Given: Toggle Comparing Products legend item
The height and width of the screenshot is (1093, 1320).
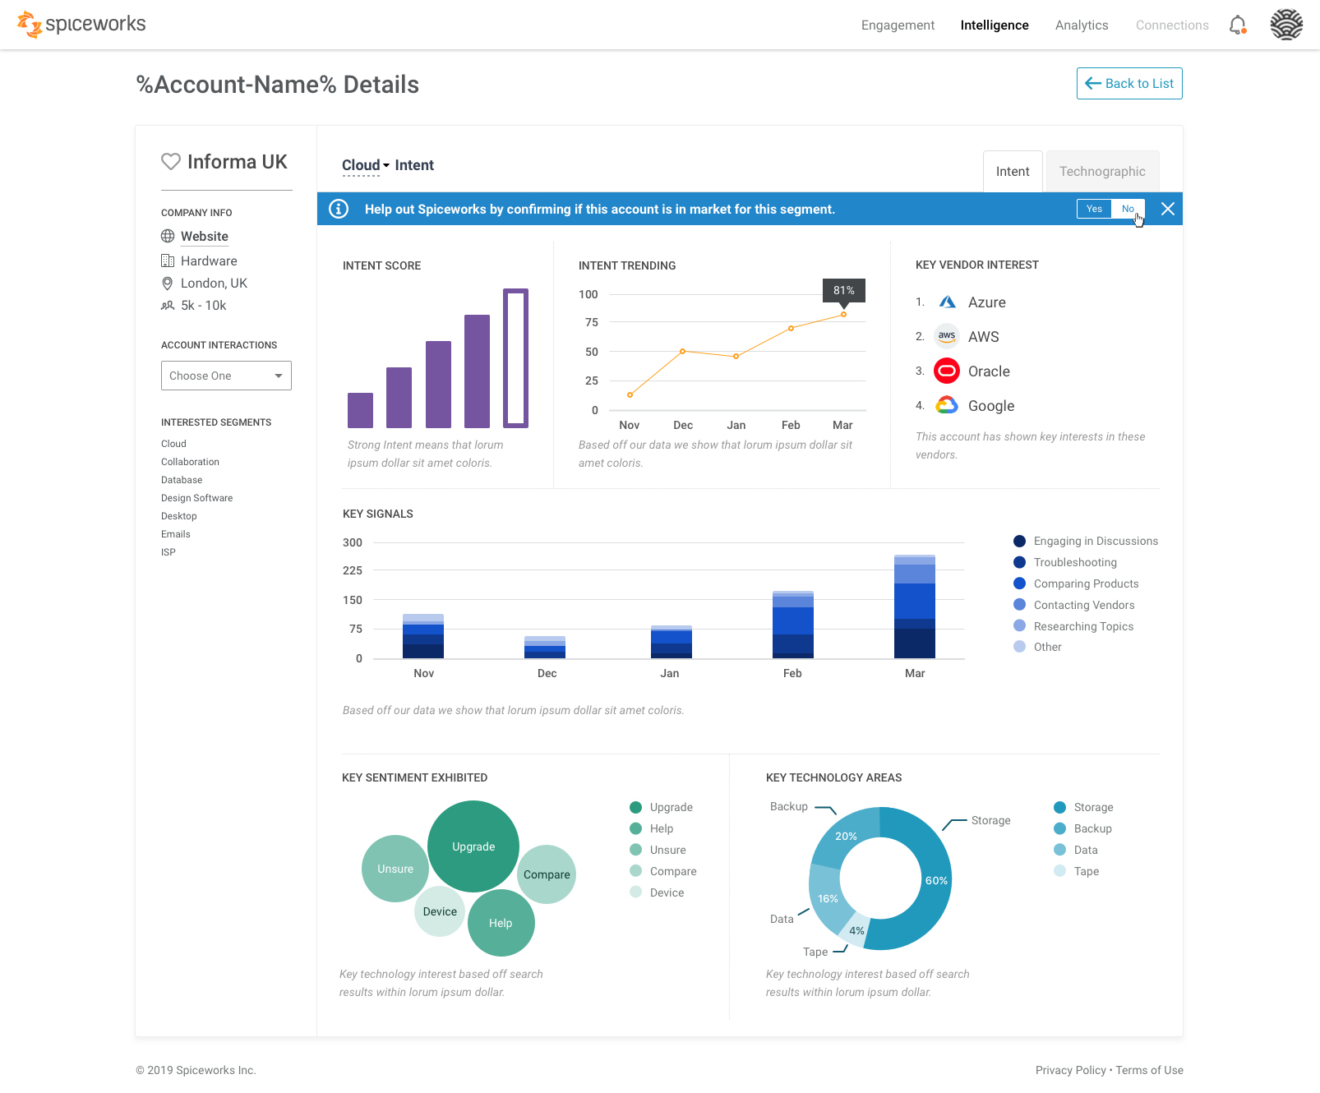Looking at the screenshot, I should click(1076, 583).
